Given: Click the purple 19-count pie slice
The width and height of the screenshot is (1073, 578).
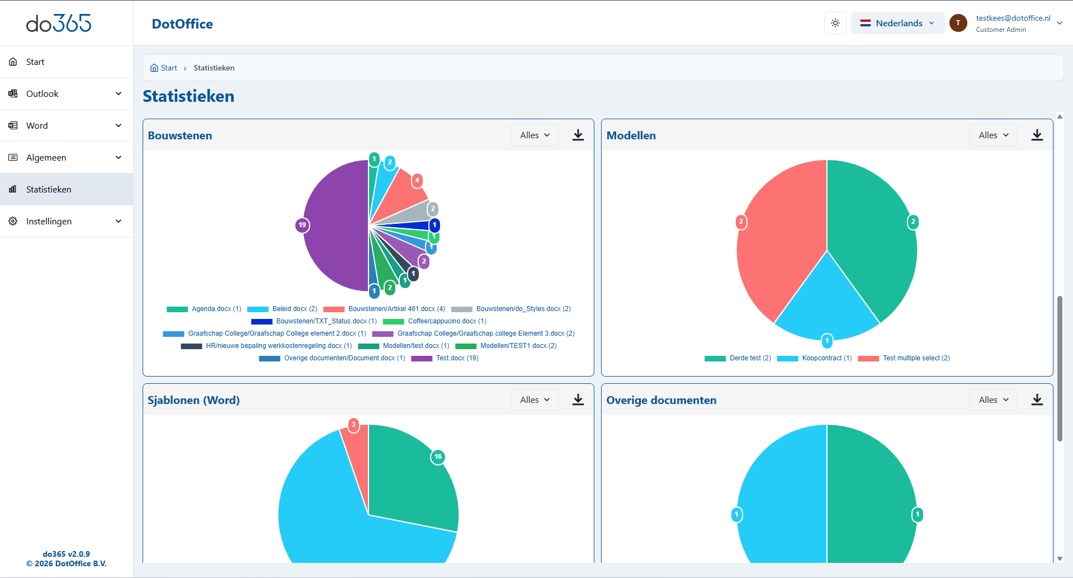Looking at the screenshot, I should pyautogui.click(x=335, y=225).
